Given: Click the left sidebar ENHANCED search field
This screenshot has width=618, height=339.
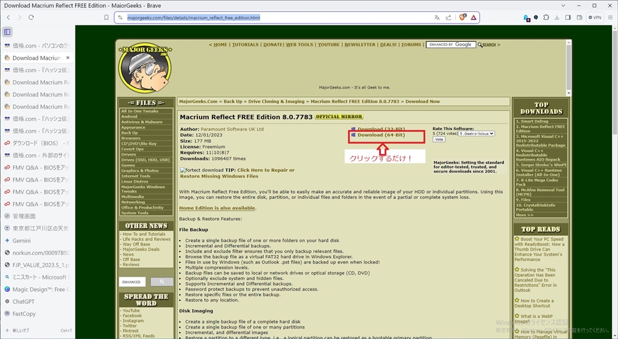Looking at the screenshot, I should 132,282.
